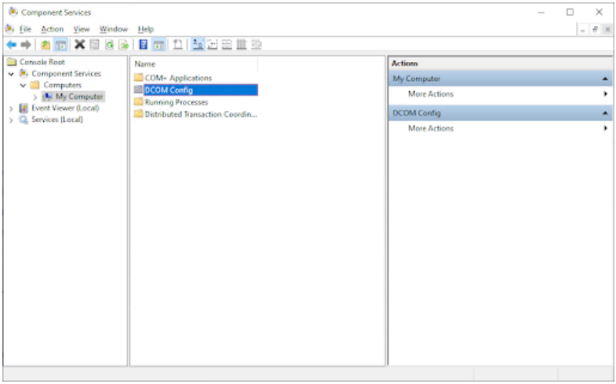This screenshot has width=616, height=384.
Task: Expand the Services (Local) tree node
Action: click(x=10, y=120)
